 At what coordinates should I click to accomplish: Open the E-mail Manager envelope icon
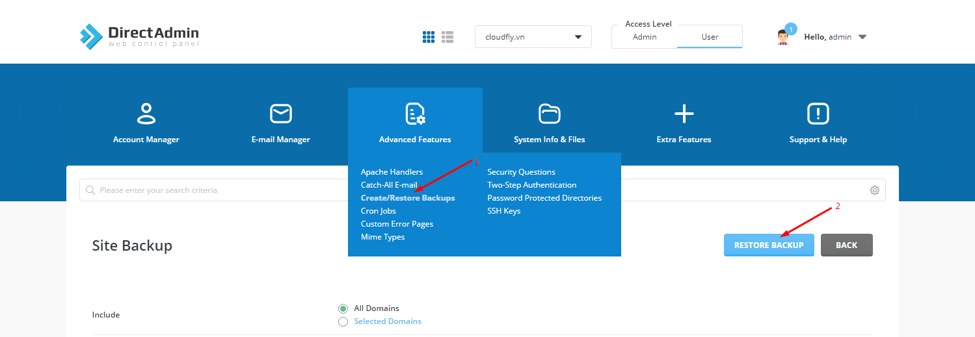pyautogui.click(x=281, y=114)
